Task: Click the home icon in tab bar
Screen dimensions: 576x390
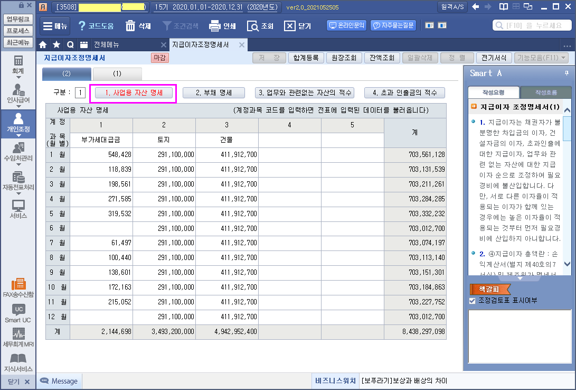Action: coord(43,45)
